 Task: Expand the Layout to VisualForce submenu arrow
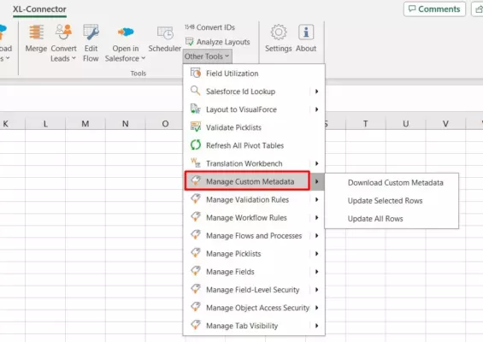pos(316,109)
